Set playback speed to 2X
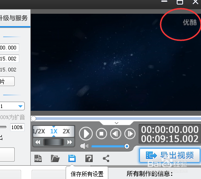The width and height of the screenshot is (201, 179). pyautogui.click(x=66, y=131)
